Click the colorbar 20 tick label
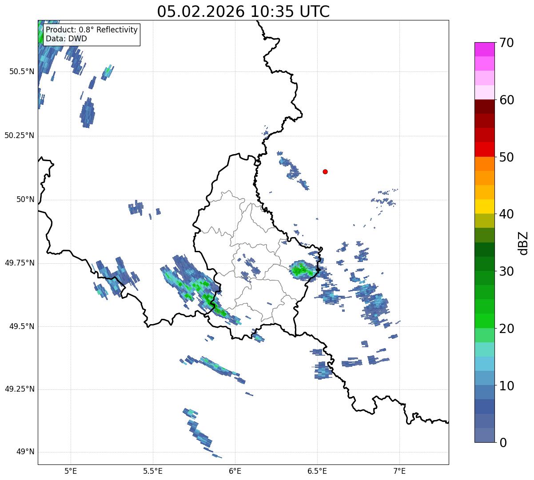This screenshot has width=534, height=480. [506, 329]
